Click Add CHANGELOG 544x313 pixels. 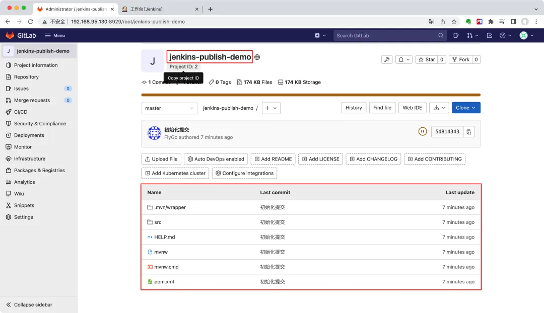(x=373, y=159)
